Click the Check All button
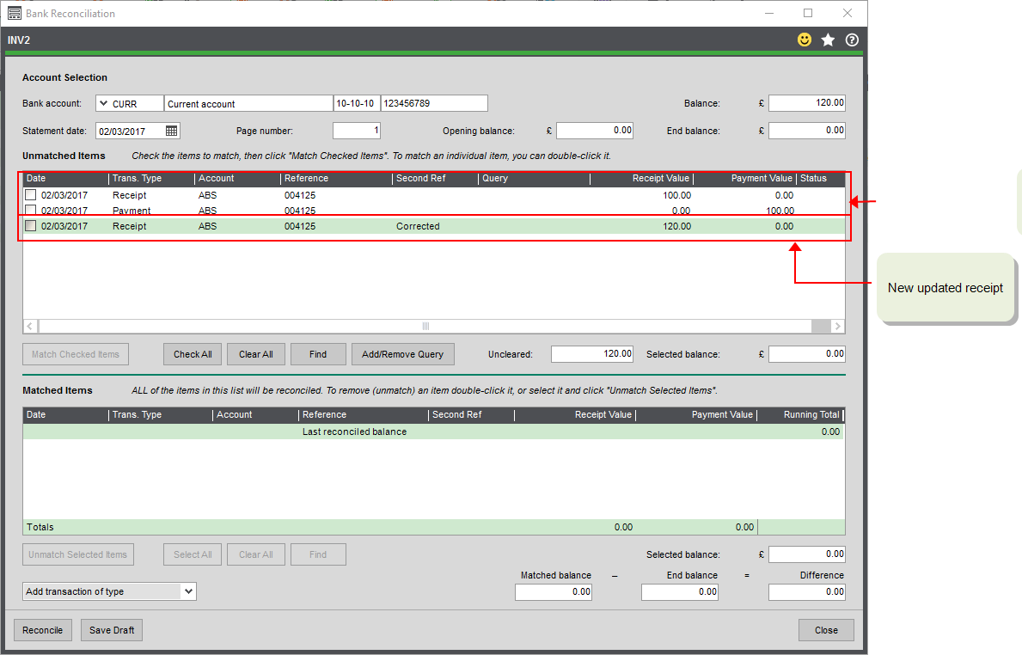The image size is (1022, 655). point(193,354)
